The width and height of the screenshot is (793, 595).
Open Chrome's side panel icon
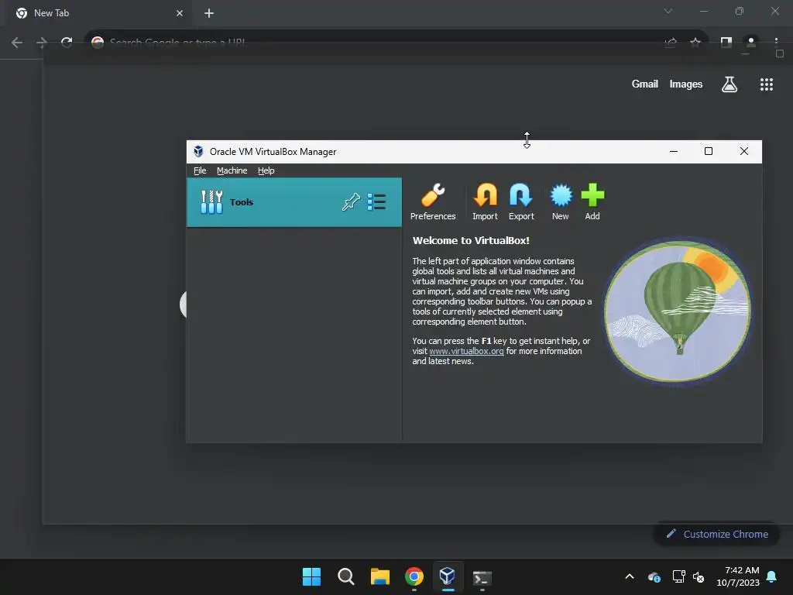tap(726, 43)
